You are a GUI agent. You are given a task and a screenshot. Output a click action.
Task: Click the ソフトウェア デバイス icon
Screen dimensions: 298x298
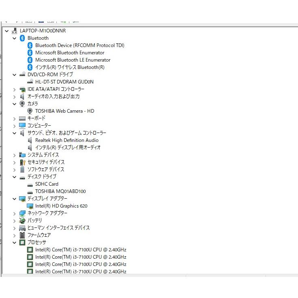(x=22, y=169)
